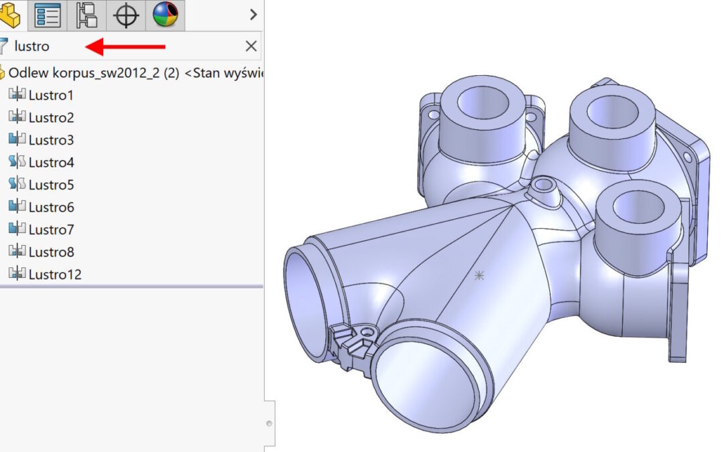Image resolution: width=724 pixels, height=452 pixels.
Task: Clear the 'lustro' filter with X
Action: point(251,46)
